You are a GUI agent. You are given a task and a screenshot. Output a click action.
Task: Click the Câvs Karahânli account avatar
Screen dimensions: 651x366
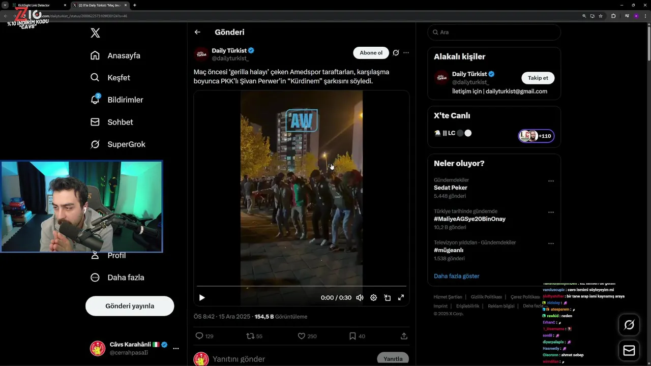pos(98,348)
